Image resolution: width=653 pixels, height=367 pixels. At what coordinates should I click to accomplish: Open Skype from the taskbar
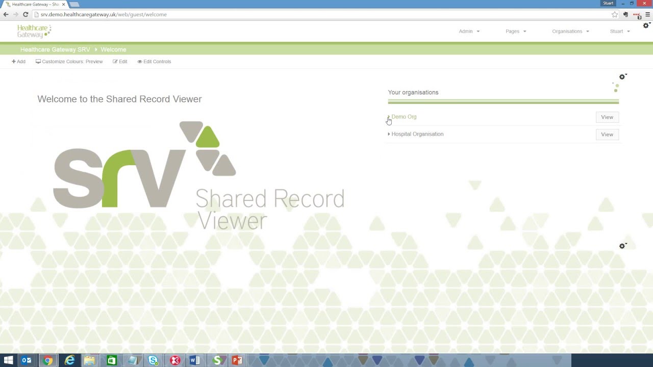click(x=153, y=360)
